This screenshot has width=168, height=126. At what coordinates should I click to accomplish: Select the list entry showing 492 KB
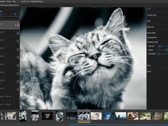click(10, 96)
